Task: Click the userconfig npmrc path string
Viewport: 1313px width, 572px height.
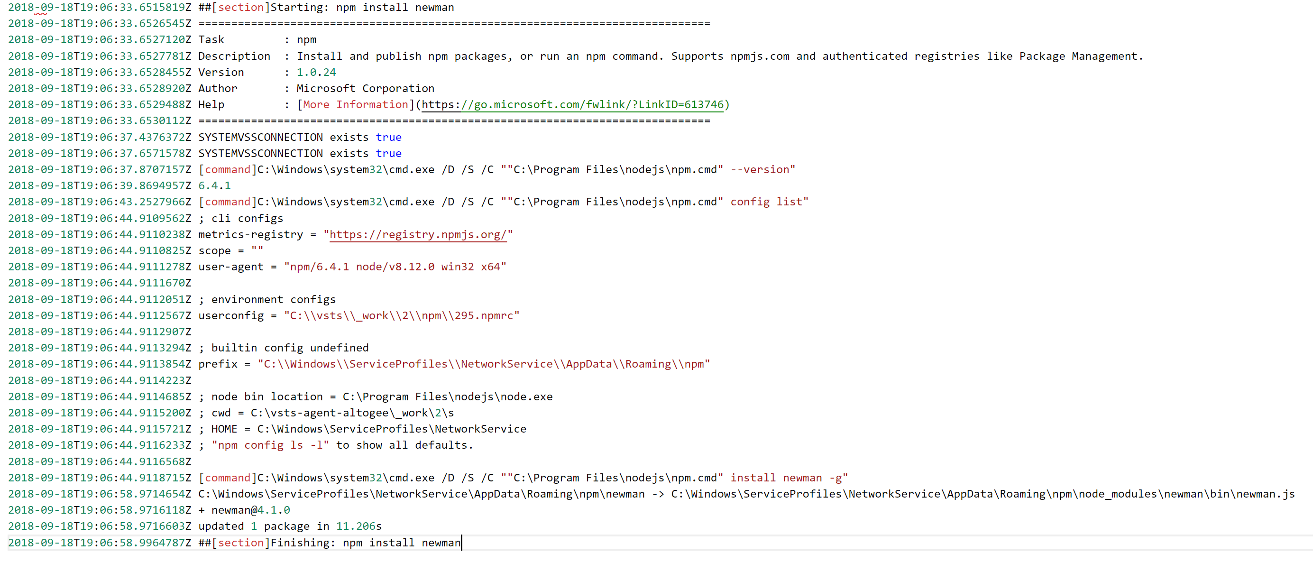Action: pos(402,315)
